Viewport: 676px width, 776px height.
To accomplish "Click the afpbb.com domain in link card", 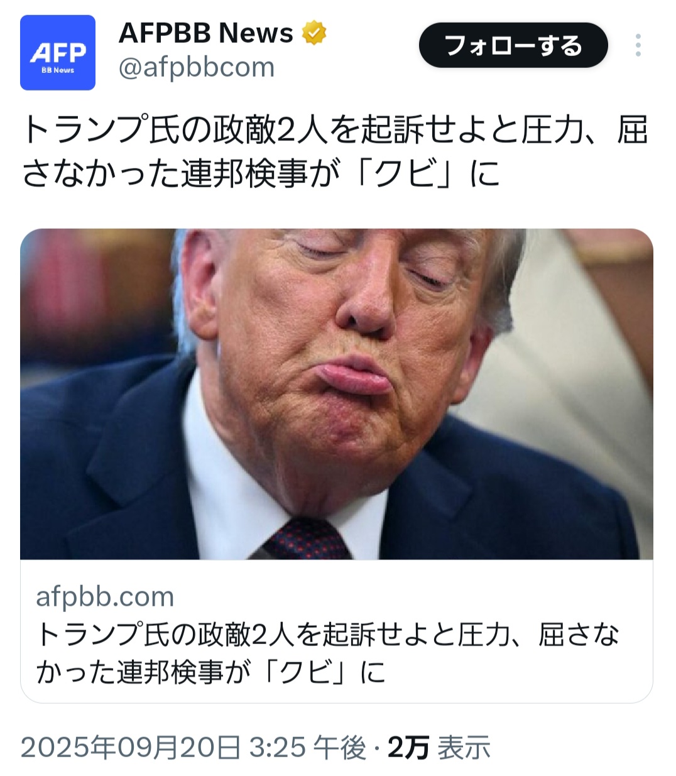I will [105, 596].
